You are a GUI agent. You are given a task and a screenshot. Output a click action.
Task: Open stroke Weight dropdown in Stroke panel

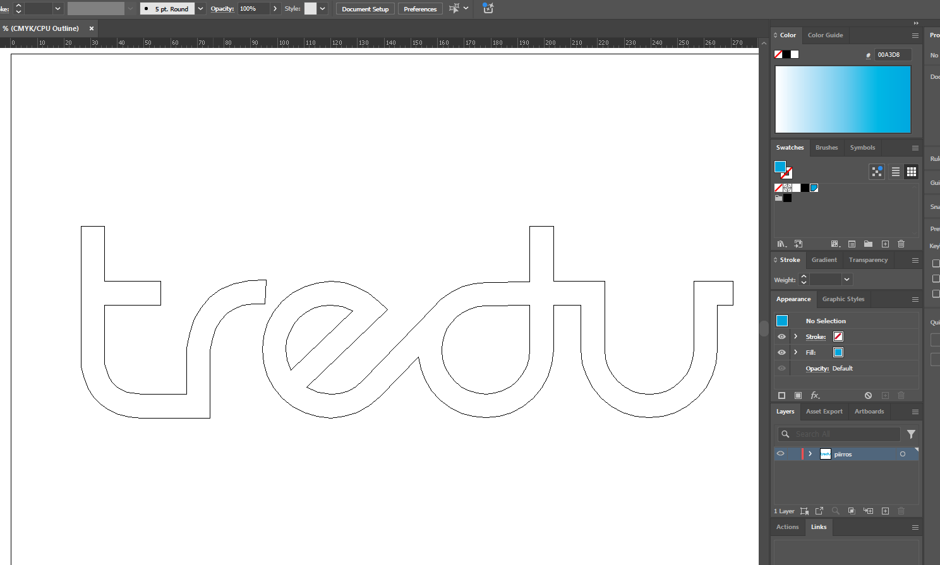click(x=847, y=279)
